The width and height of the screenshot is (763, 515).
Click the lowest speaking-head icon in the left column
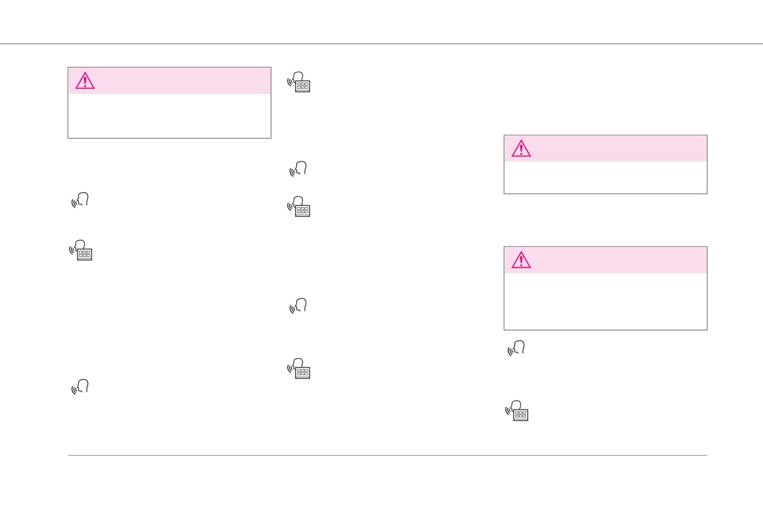(x=80, y=387)
